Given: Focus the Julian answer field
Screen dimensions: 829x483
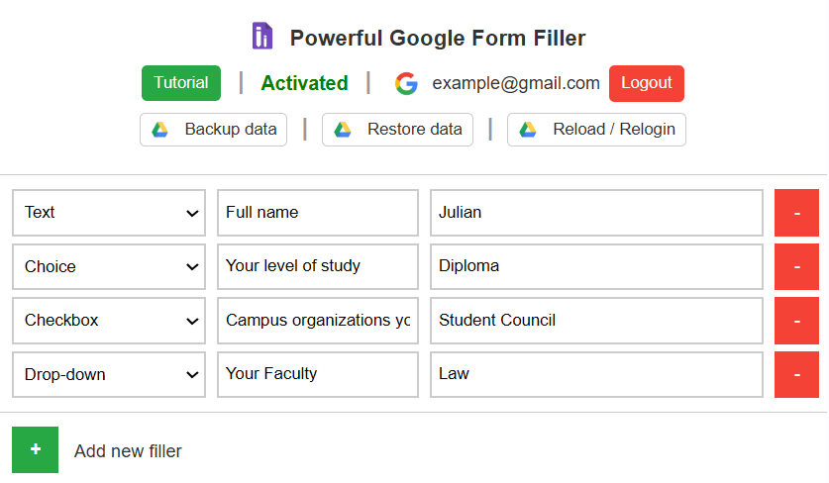Looking at the screenshot, I should click(596, 213).
